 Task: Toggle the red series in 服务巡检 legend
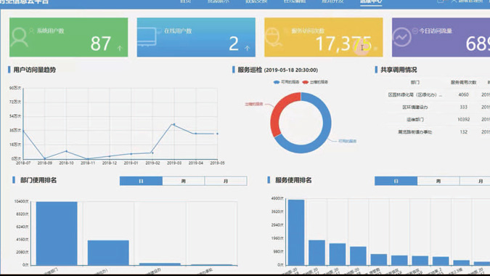click(x=315, y=82)
